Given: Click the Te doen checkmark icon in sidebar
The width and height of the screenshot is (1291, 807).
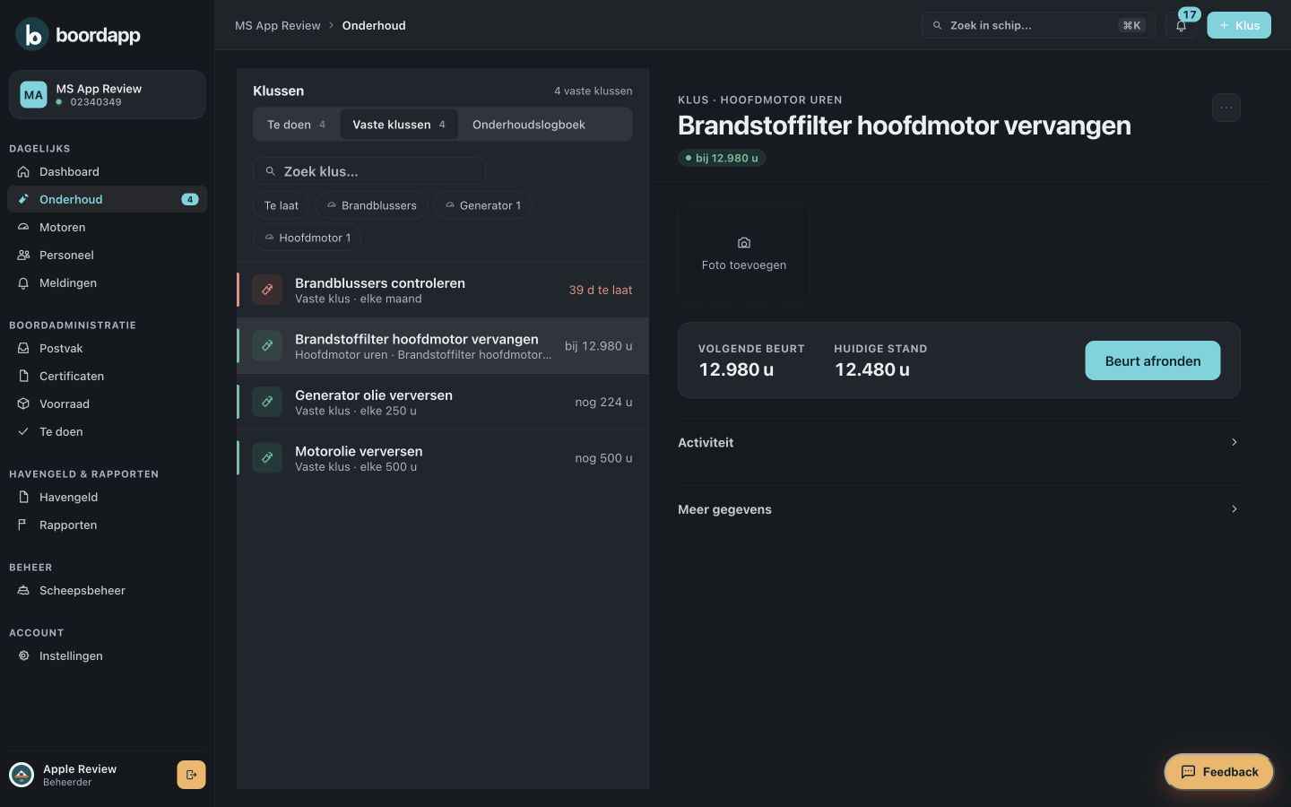Looking at the screenshot, I should coord(23,431).
